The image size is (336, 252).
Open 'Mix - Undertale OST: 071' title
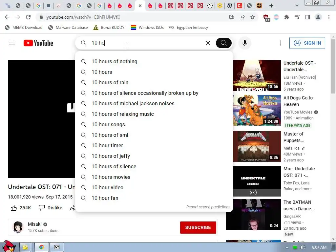pyautogui.click(x=299, y=172)
